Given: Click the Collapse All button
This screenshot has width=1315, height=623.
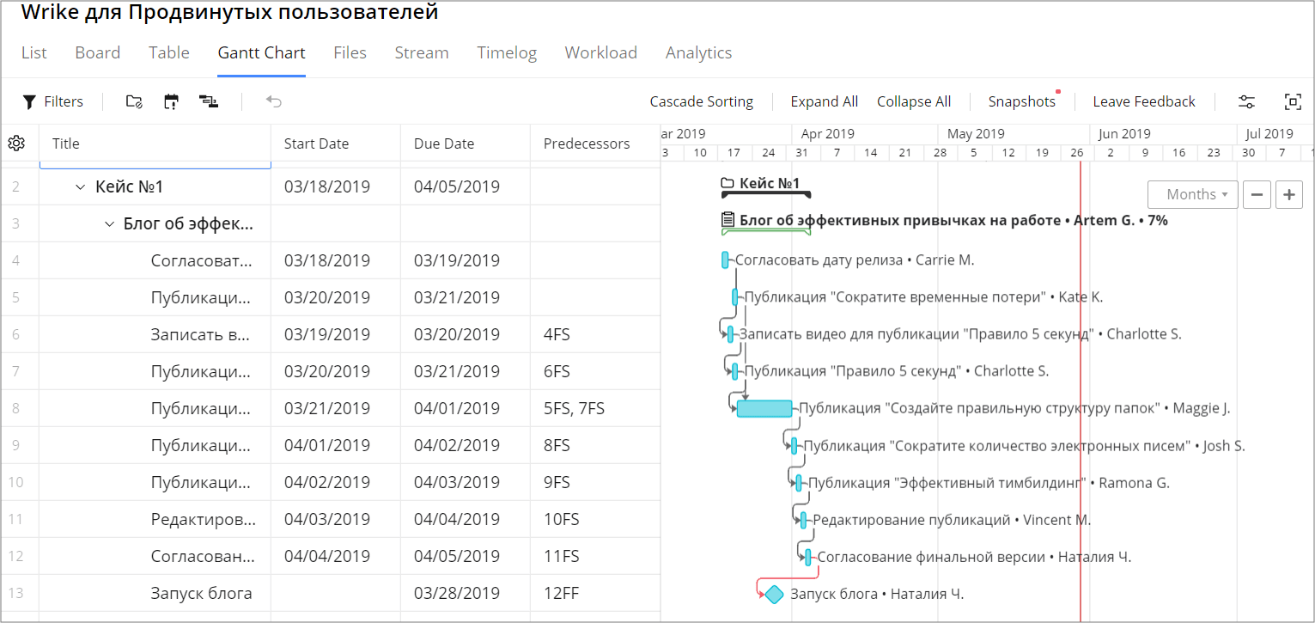Looking at the screenshot, I should pos(913,101).
